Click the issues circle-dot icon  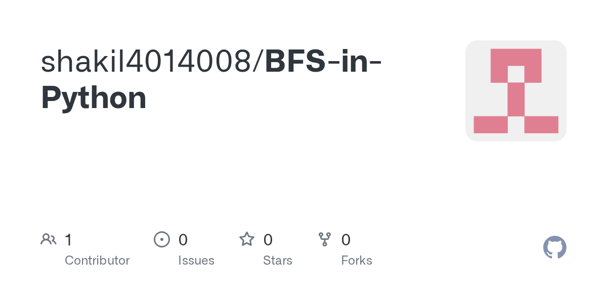point(161,239)
